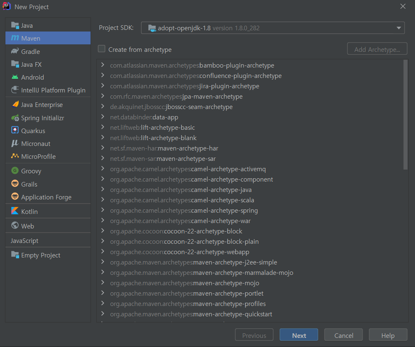The width and height of the screenshot is (415, 347).
Task: Click the Maven m icon
Action: 15,38
